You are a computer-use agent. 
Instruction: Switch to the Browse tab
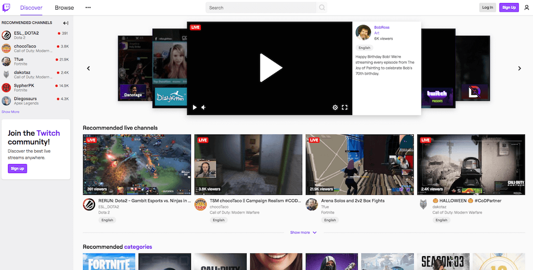pos(64,7)
